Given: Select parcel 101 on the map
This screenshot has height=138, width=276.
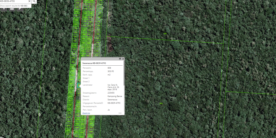Looking at the screenshot, I should click(x=165, y=34).
